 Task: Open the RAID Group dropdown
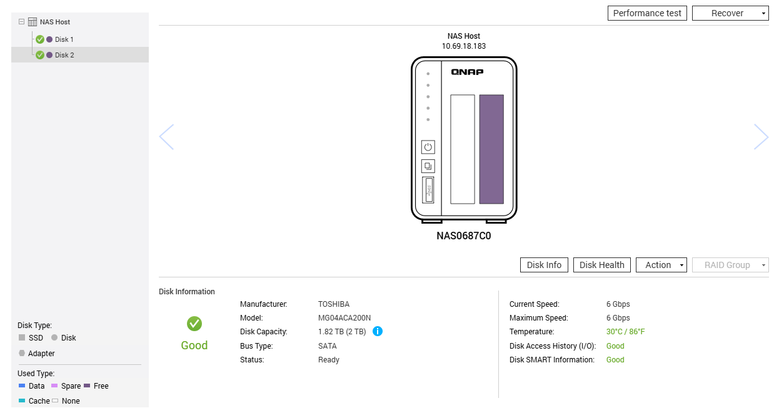click(x=730, y=265)
